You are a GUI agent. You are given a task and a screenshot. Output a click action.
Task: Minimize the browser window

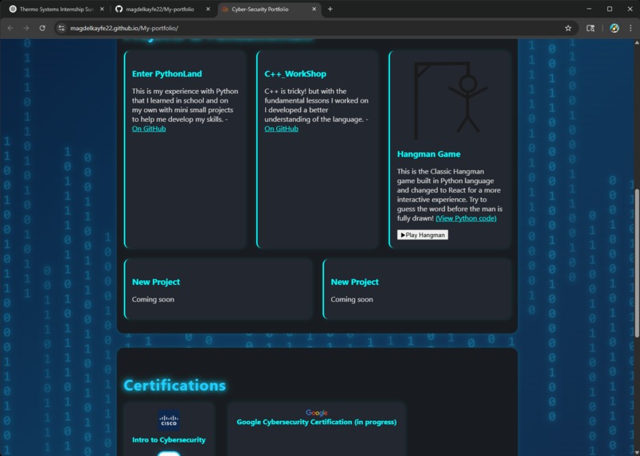point(589,9)
